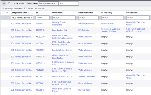
Task: Open LBG Investments L5 Hierarchy link
Action: [108, 24]
